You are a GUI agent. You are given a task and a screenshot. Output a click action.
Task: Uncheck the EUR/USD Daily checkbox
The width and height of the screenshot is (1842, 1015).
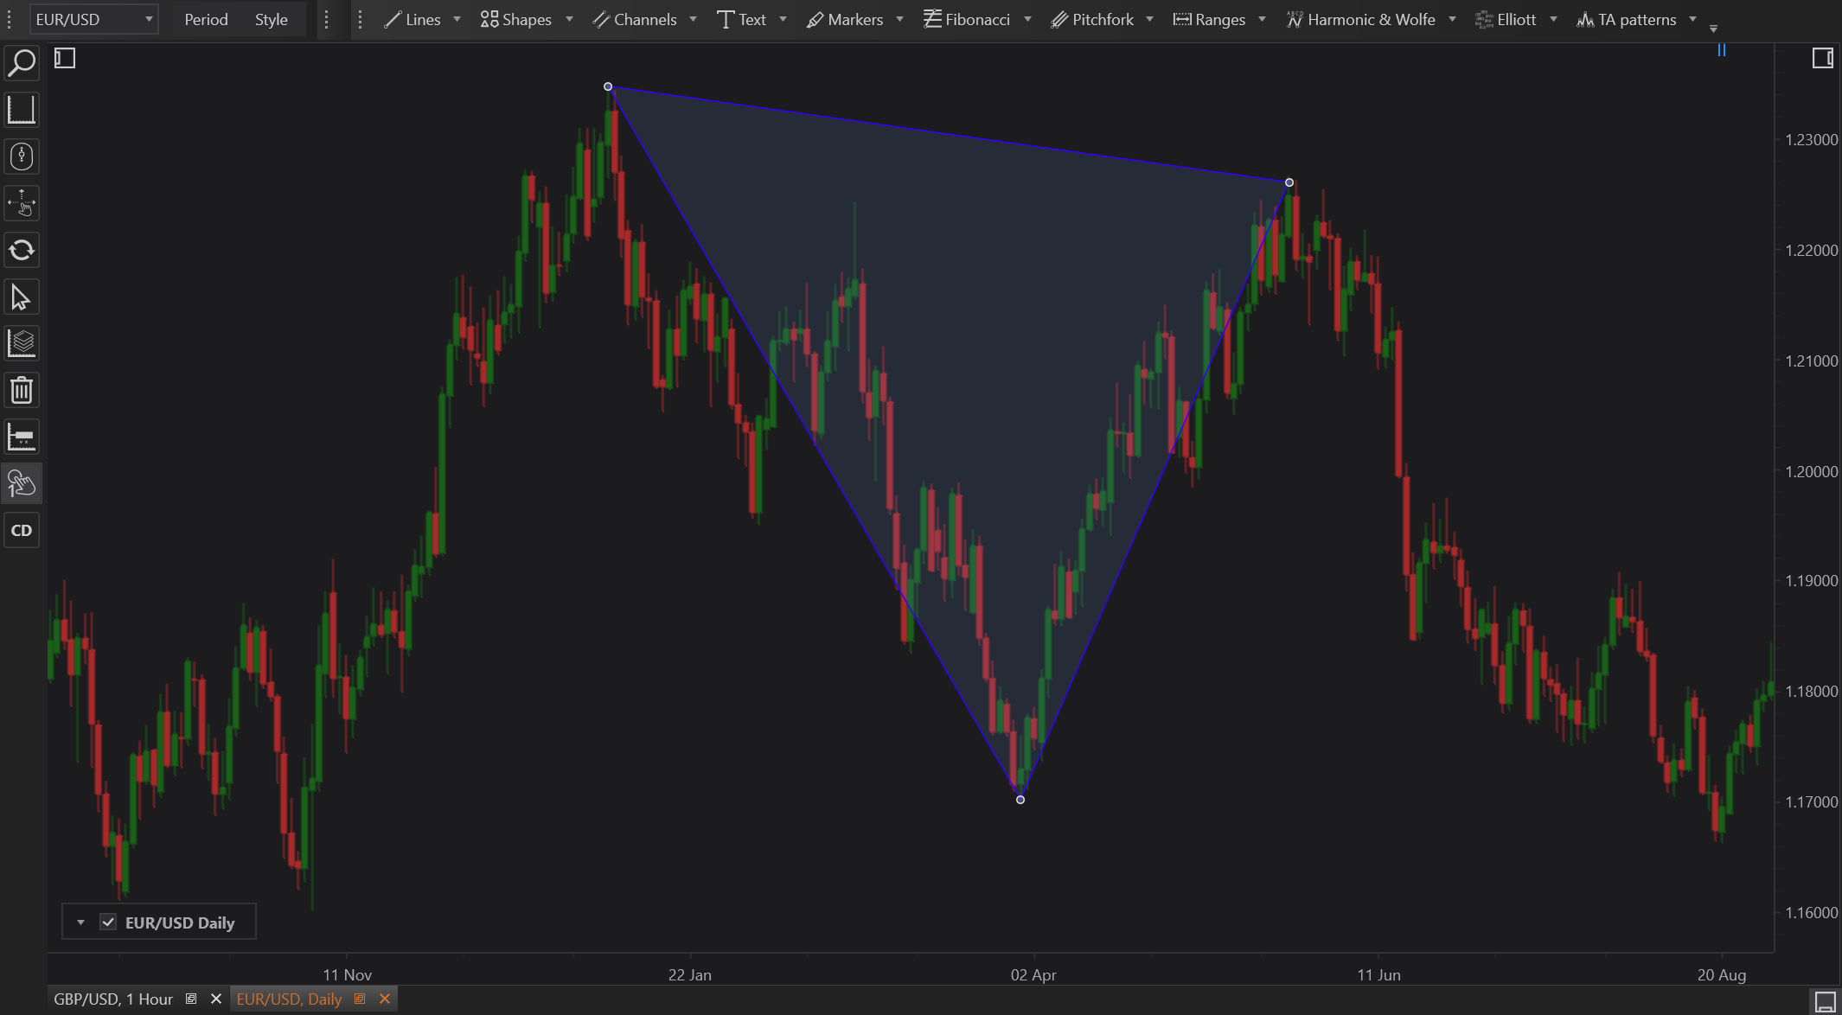coord(108,922)
